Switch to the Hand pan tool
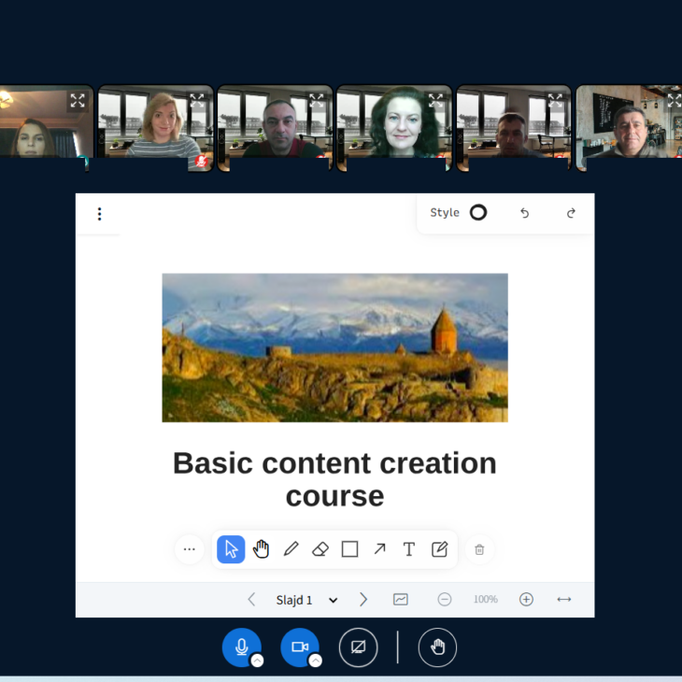The height and width of the screenshot is (682, 682). point(261,549)
